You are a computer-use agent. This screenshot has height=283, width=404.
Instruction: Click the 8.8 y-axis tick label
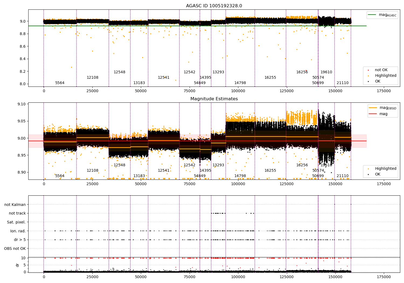coord(23,34)
